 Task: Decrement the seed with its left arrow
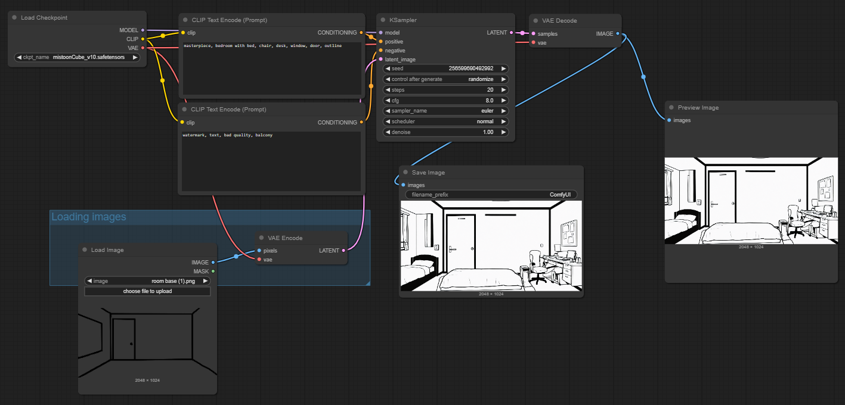coord(388,68)
